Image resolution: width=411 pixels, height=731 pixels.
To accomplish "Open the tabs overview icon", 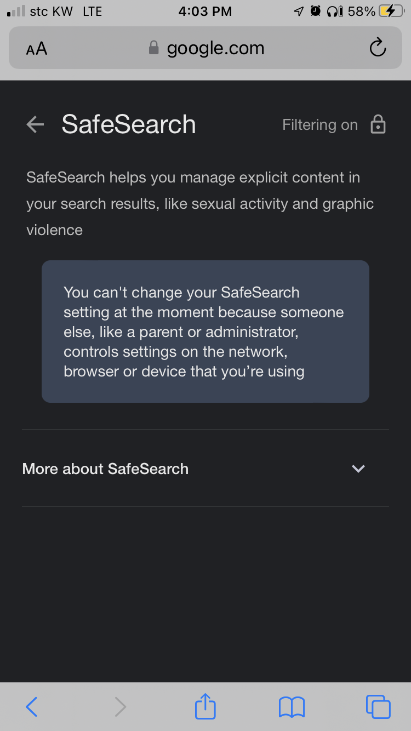I will pos(378,707).
